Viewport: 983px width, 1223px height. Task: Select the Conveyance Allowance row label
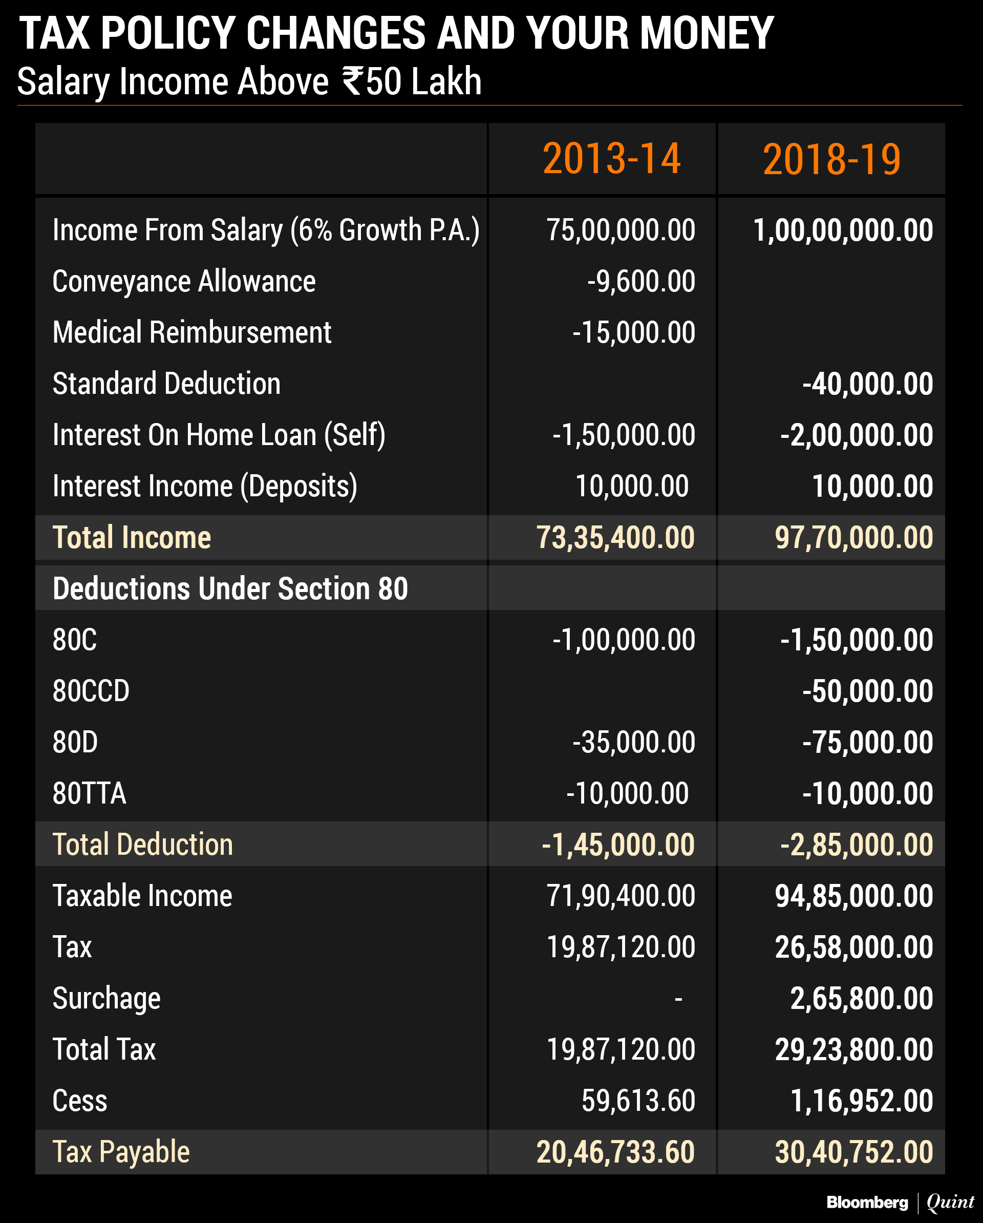184,281
